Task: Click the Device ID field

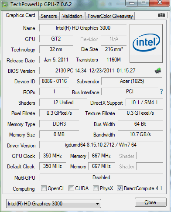Action: coord(54,81)
